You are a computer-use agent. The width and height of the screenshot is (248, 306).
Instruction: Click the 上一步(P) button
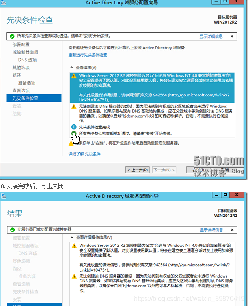point(138,170)
